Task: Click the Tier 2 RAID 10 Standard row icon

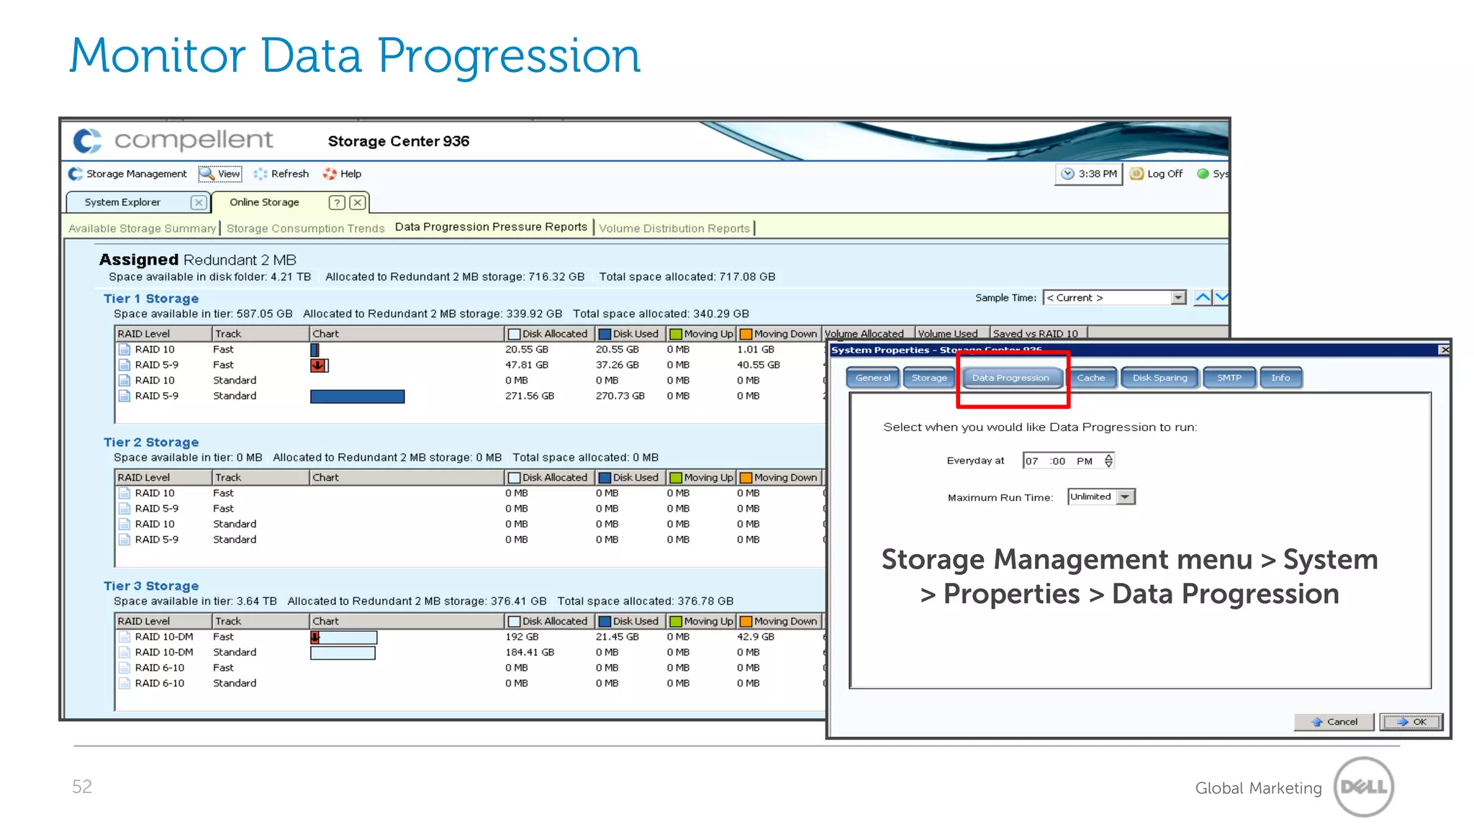Action: click(124, 524)
